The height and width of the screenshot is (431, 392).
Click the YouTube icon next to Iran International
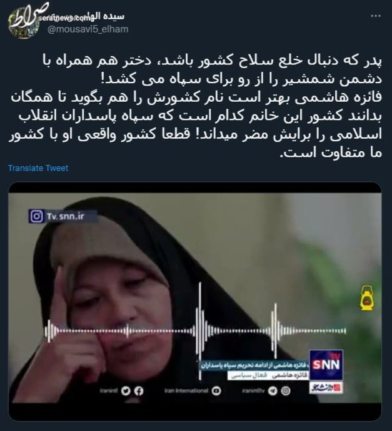(x=216, y=390)
